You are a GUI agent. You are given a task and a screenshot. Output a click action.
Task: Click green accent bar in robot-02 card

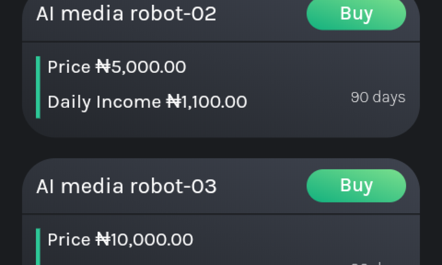coord(38,87)
